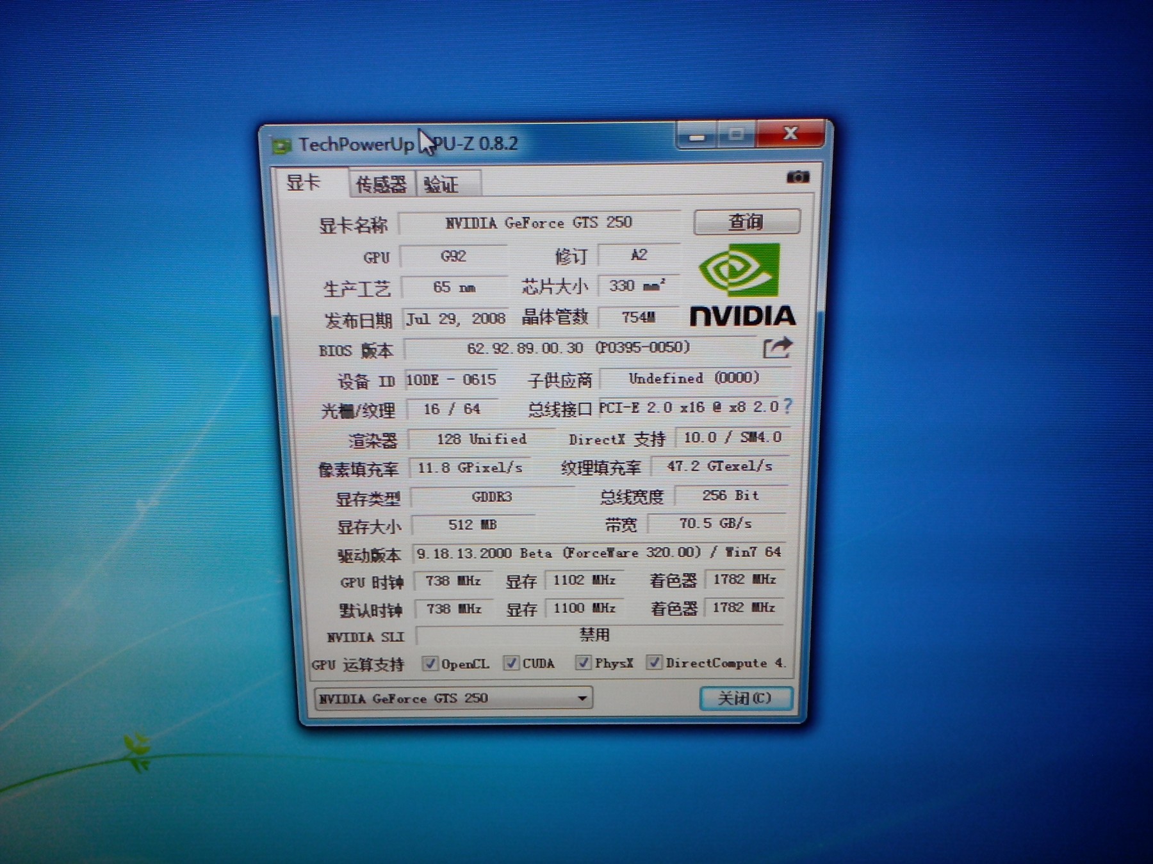Screen dimensions: 1153x864
Task: Toggle the DirectCompute checkbox
Action: 654,662
